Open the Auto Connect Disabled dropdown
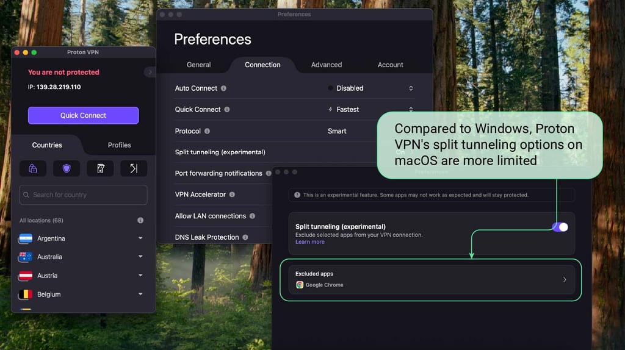 pos(370,88)
